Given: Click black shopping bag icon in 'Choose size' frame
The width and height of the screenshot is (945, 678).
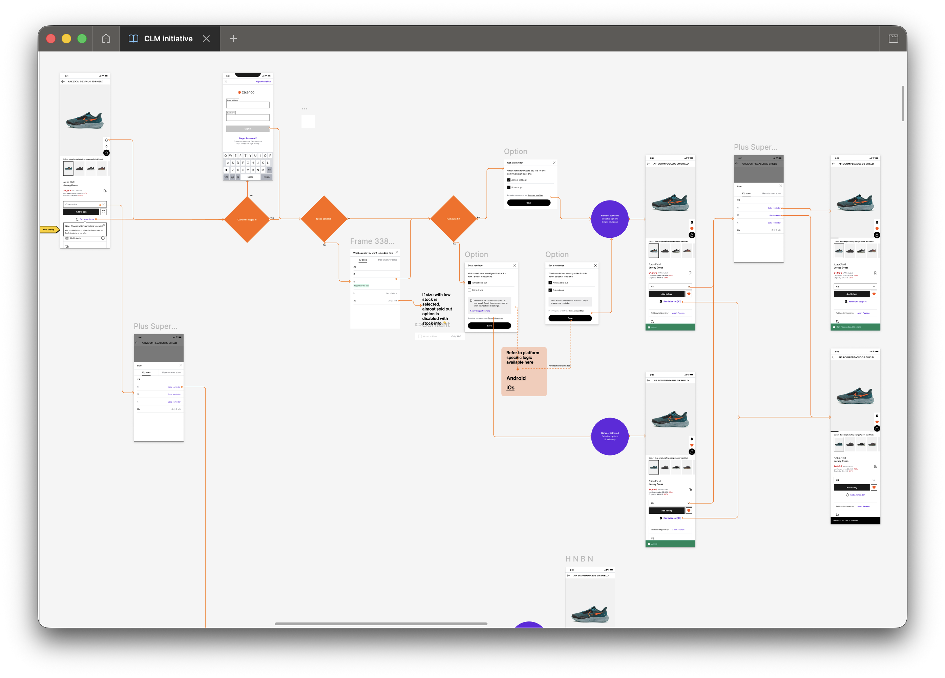Looking at the screenshot, I should point(106,153).
